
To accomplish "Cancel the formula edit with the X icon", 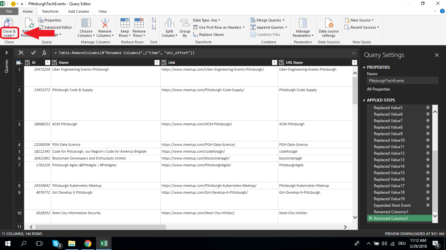I will [21, 53].
